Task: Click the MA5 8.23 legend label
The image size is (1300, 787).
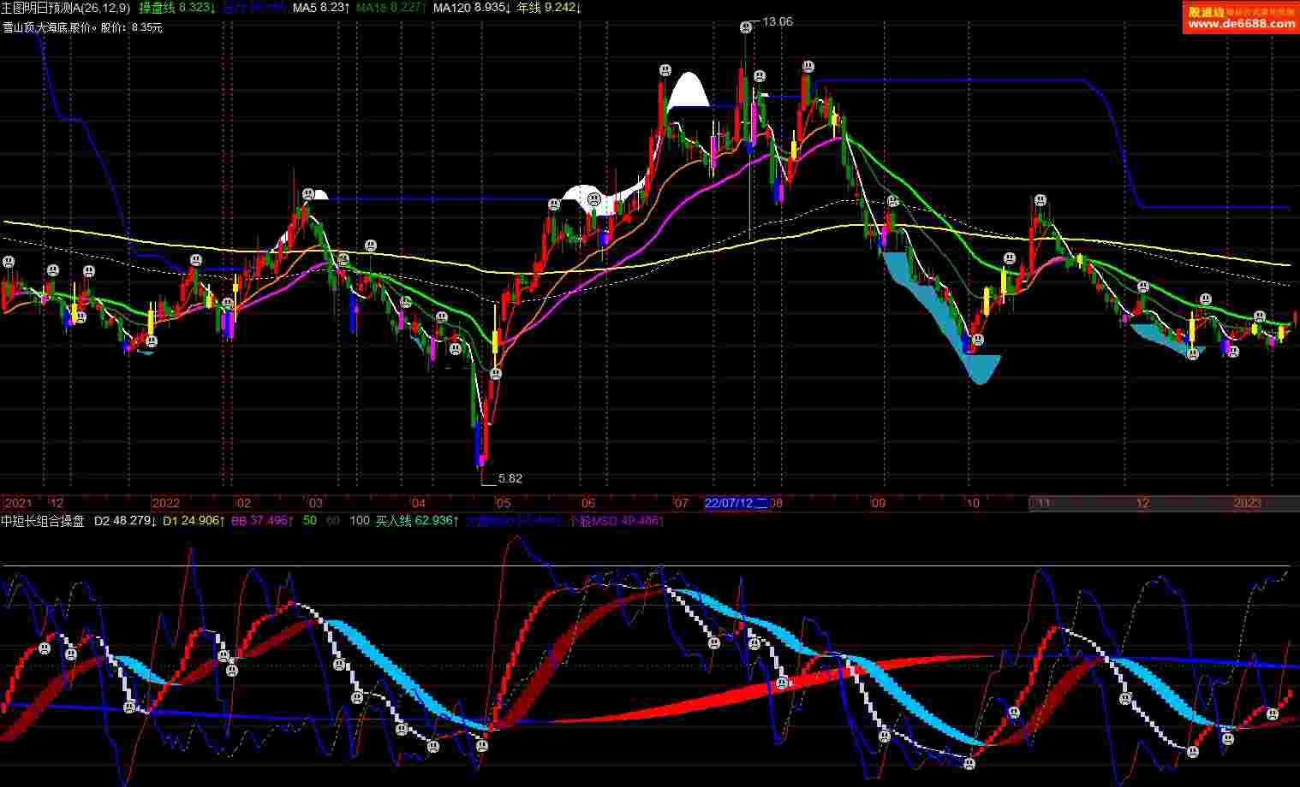Action: (320, 8)
